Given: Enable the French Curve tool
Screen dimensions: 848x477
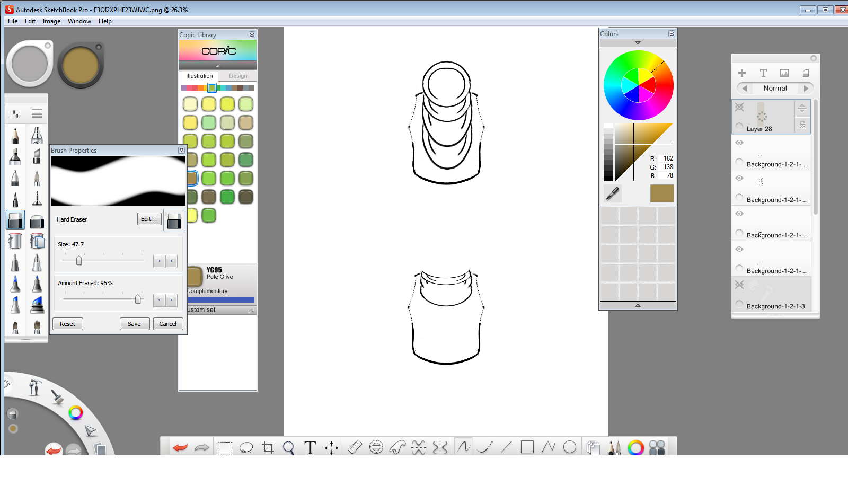Looking at the screenshot, I should click(397, 447).
